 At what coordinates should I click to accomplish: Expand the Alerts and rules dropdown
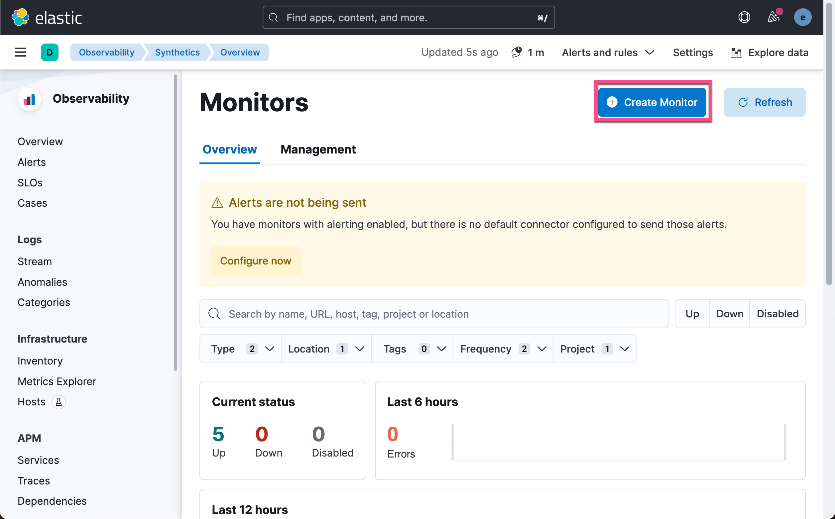[x=608, y=52]
